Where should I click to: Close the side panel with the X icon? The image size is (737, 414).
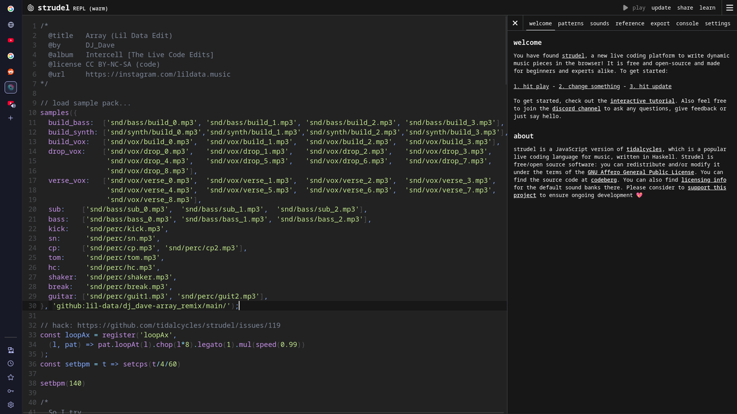(515, 23)
